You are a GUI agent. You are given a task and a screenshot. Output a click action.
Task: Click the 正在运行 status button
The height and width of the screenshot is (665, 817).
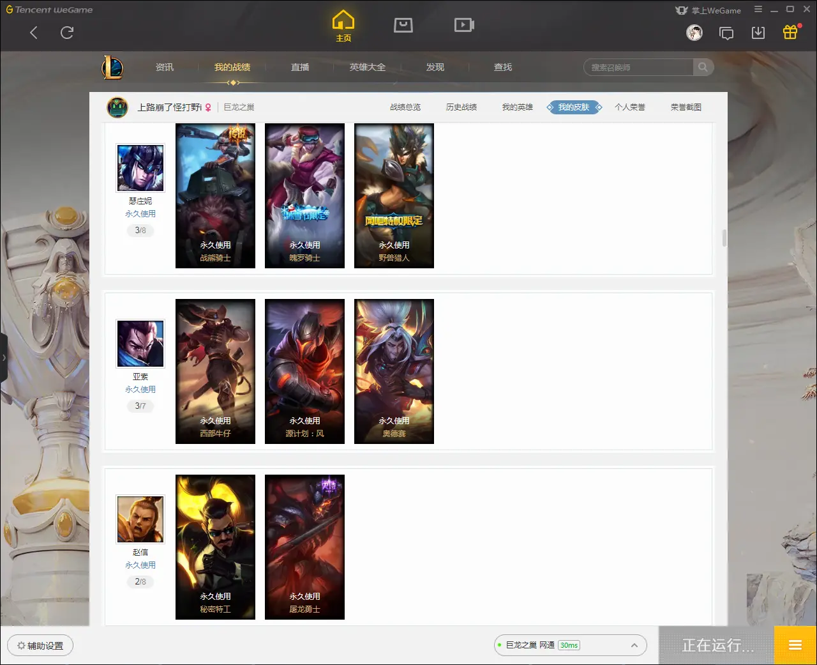[717, 645]
